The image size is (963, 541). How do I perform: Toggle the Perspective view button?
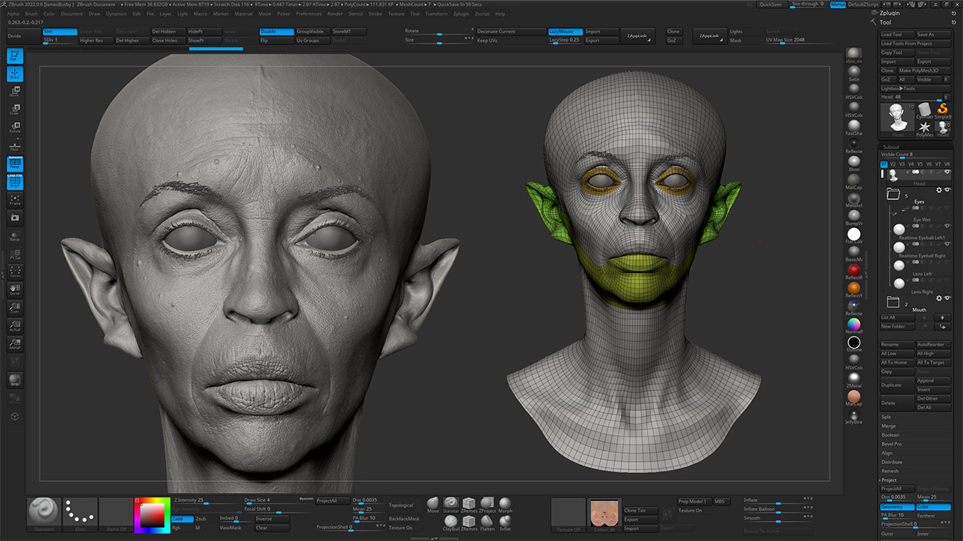tap(15, 164)
